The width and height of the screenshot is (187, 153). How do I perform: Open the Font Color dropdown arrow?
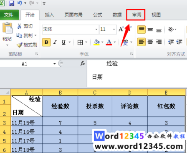coord(115,42)
